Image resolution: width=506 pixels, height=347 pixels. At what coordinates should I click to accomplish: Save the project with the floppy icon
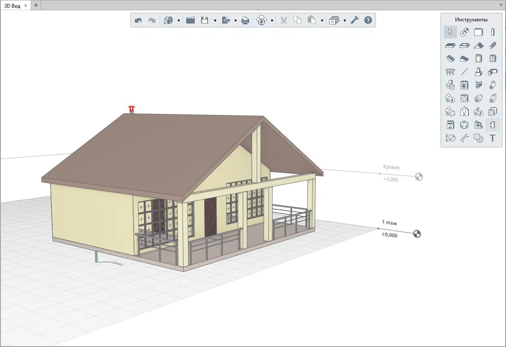205,20
